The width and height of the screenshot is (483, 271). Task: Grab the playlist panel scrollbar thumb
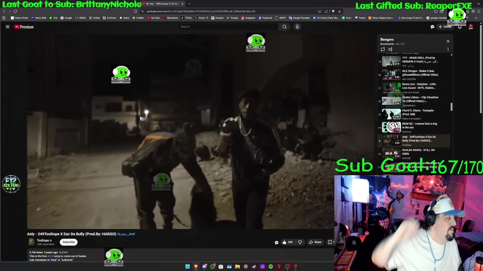point(451,107)
